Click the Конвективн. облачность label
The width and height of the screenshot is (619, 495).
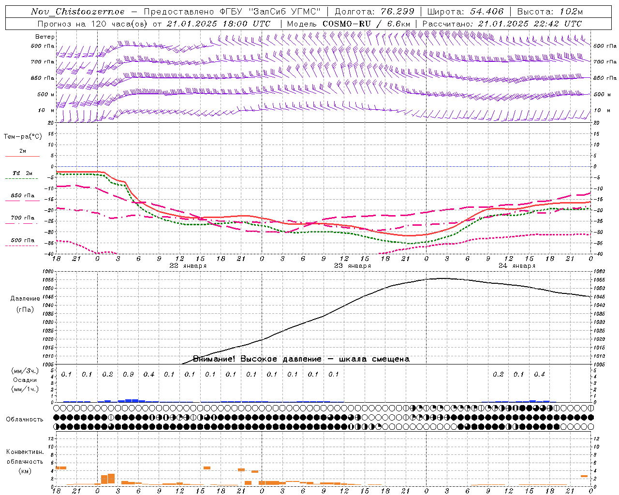pos(25,457)
